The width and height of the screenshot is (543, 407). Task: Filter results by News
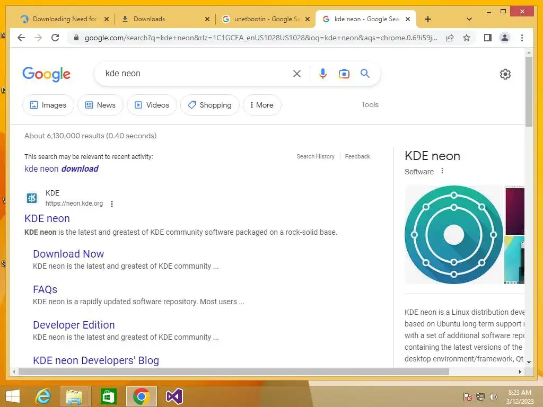tap(100, 105)
